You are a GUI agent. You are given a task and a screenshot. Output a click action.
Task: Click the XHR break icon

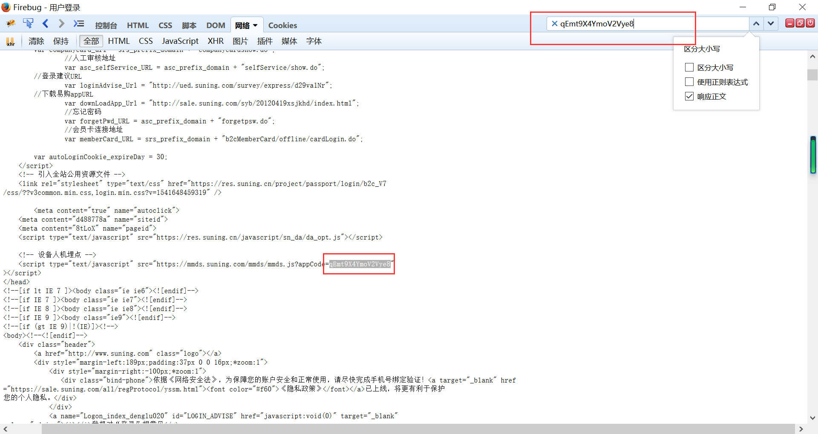[11, 41]
